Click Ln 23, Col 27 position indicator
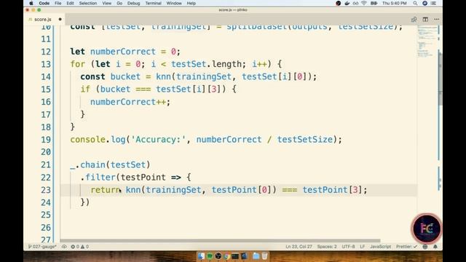Screen dimensions: 466x262 (x=299, y=247)
